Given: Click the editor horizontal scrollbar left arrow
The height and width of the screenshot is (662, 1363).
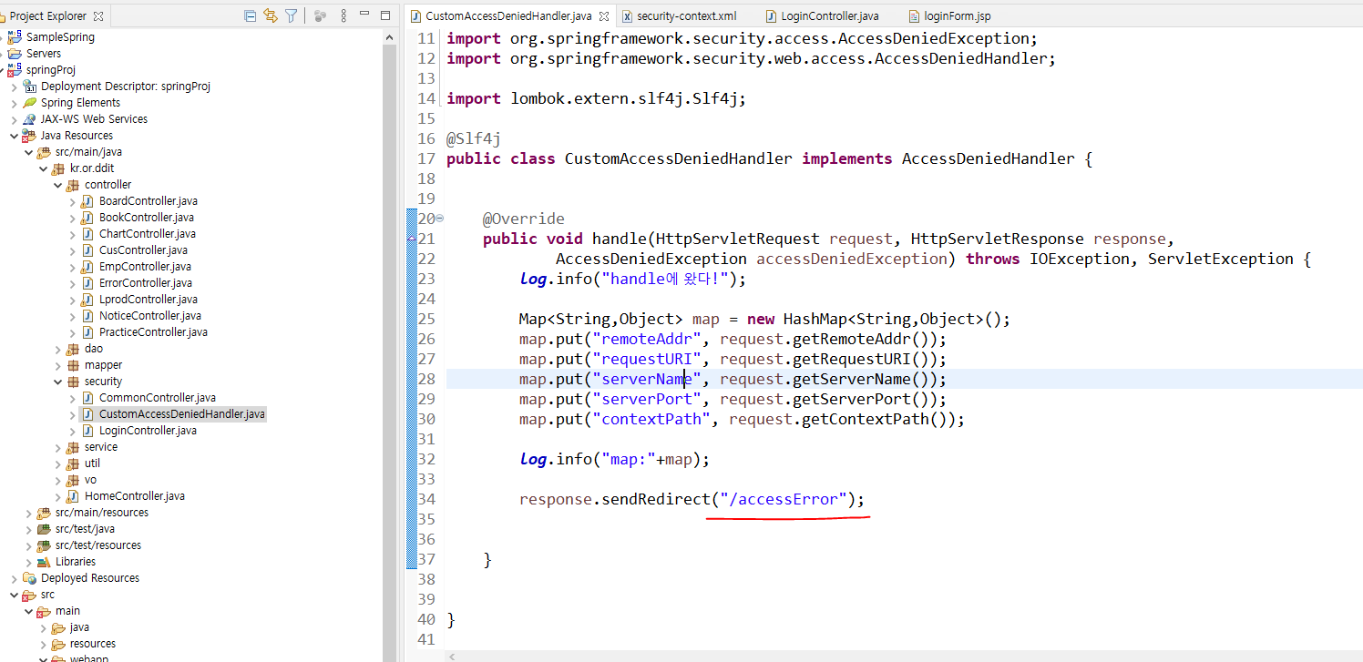Looking at the screenshot, I should (x=452, y=656).
